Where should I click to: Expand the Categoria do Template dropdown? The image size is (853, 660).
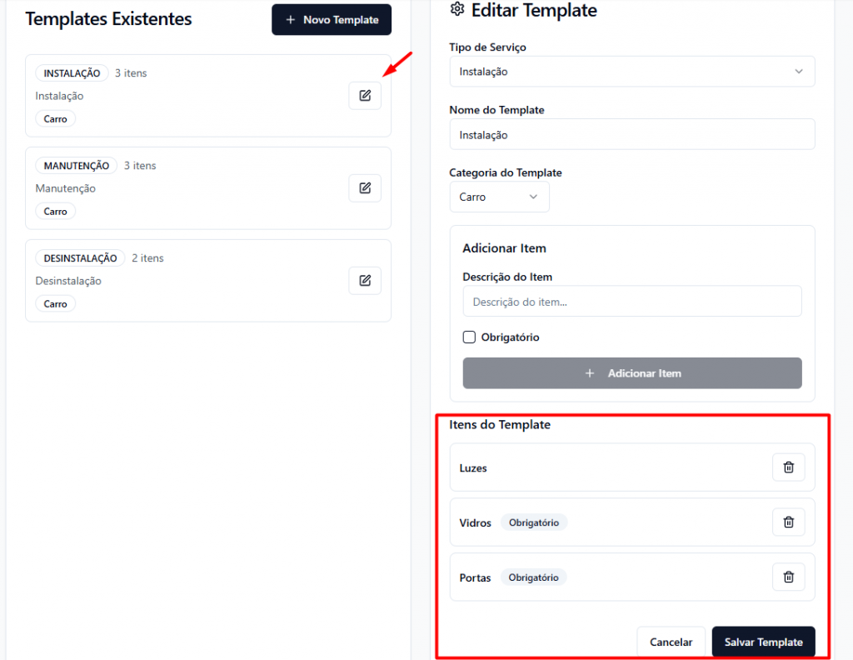(499, 197)
